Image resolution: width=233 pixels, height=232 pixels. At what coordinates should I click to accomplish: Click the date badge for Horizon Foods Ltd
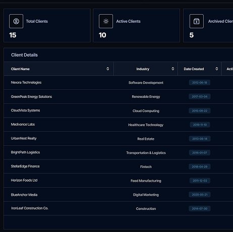click(x=200, y=181)
